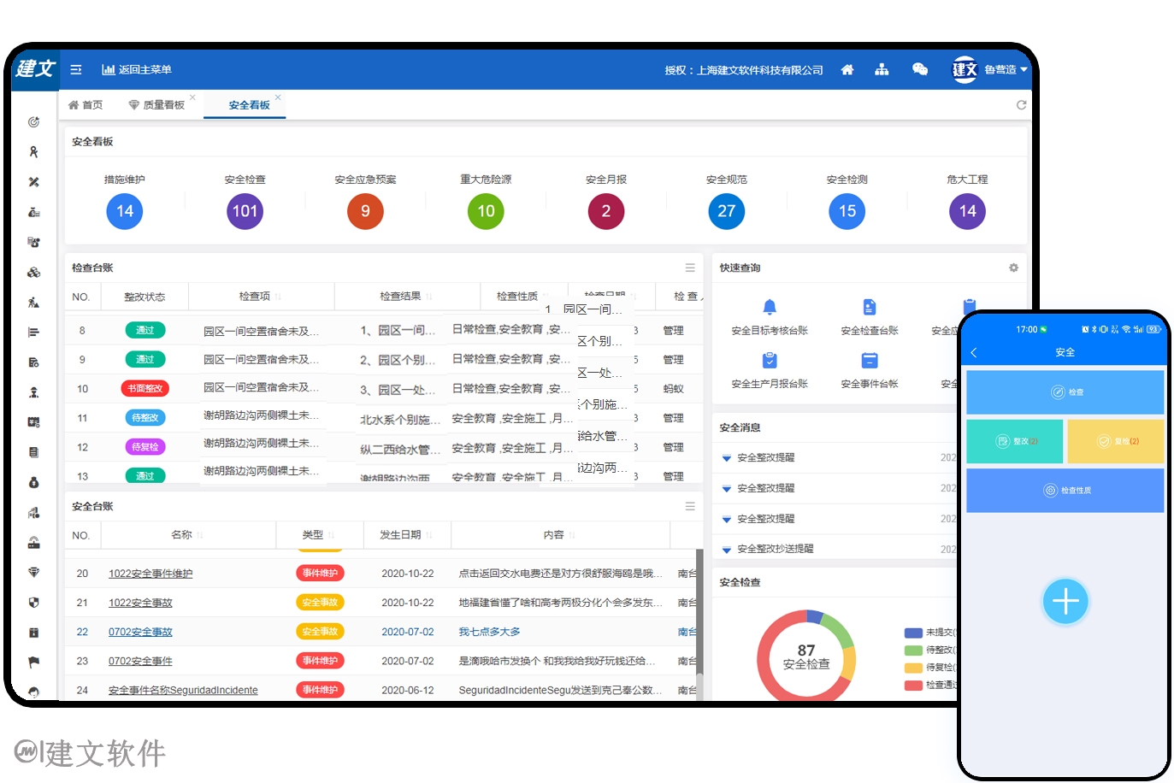Click the 建文 round user avatar
The width and height of the screenshot is (1174, 783).
965,69
